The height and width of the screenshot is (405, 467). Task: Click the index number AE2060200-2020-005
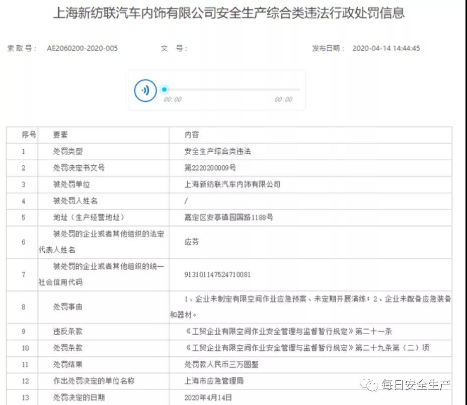point(82,49)
